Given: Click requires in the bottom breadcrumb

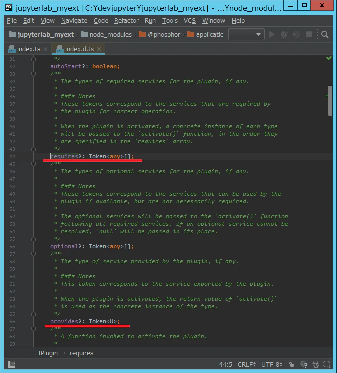Looking at the screenshot, I should (81, 353).
